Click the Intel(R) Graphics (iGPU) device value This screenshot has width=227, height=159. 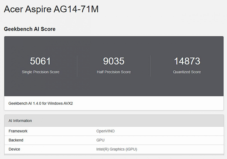click(117, 149)
